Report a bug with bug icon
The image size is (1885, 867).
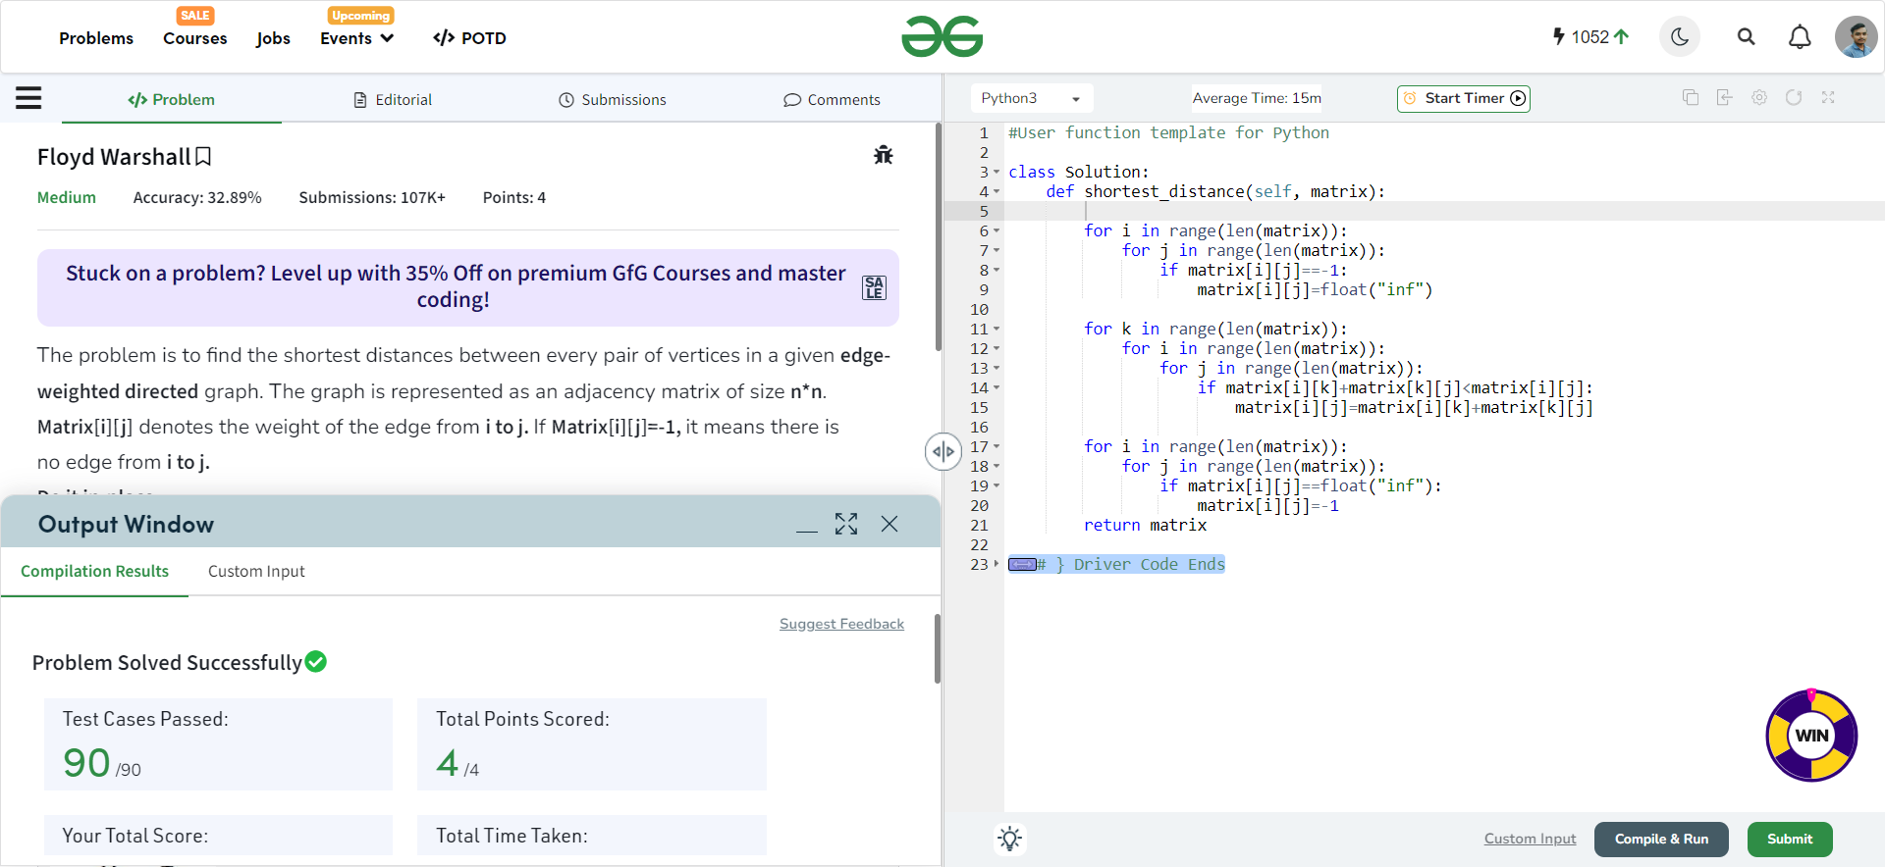(884, 155)
